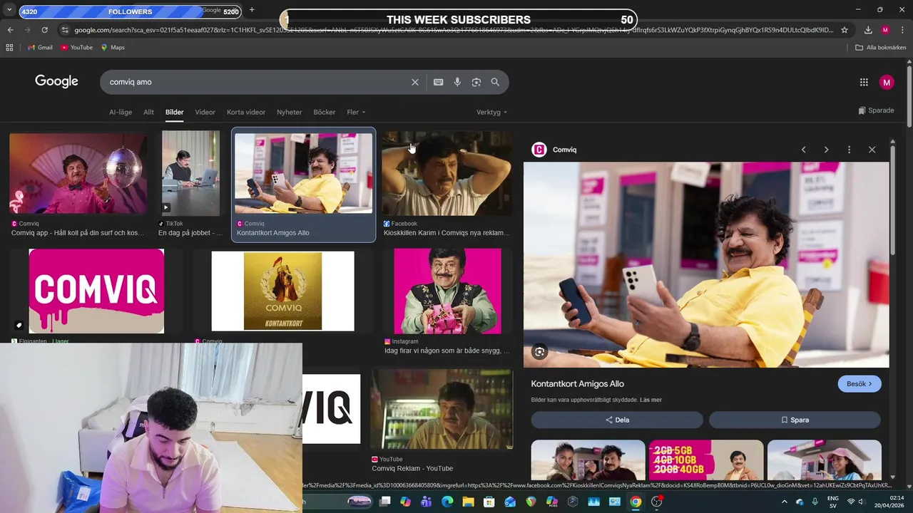Switch to AI-läge tab

[x=121, y=112]
